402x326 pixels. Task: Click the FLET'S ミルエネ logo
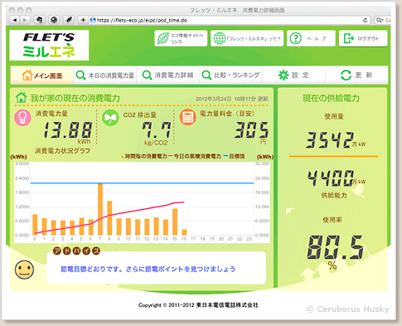click(49, 45)
